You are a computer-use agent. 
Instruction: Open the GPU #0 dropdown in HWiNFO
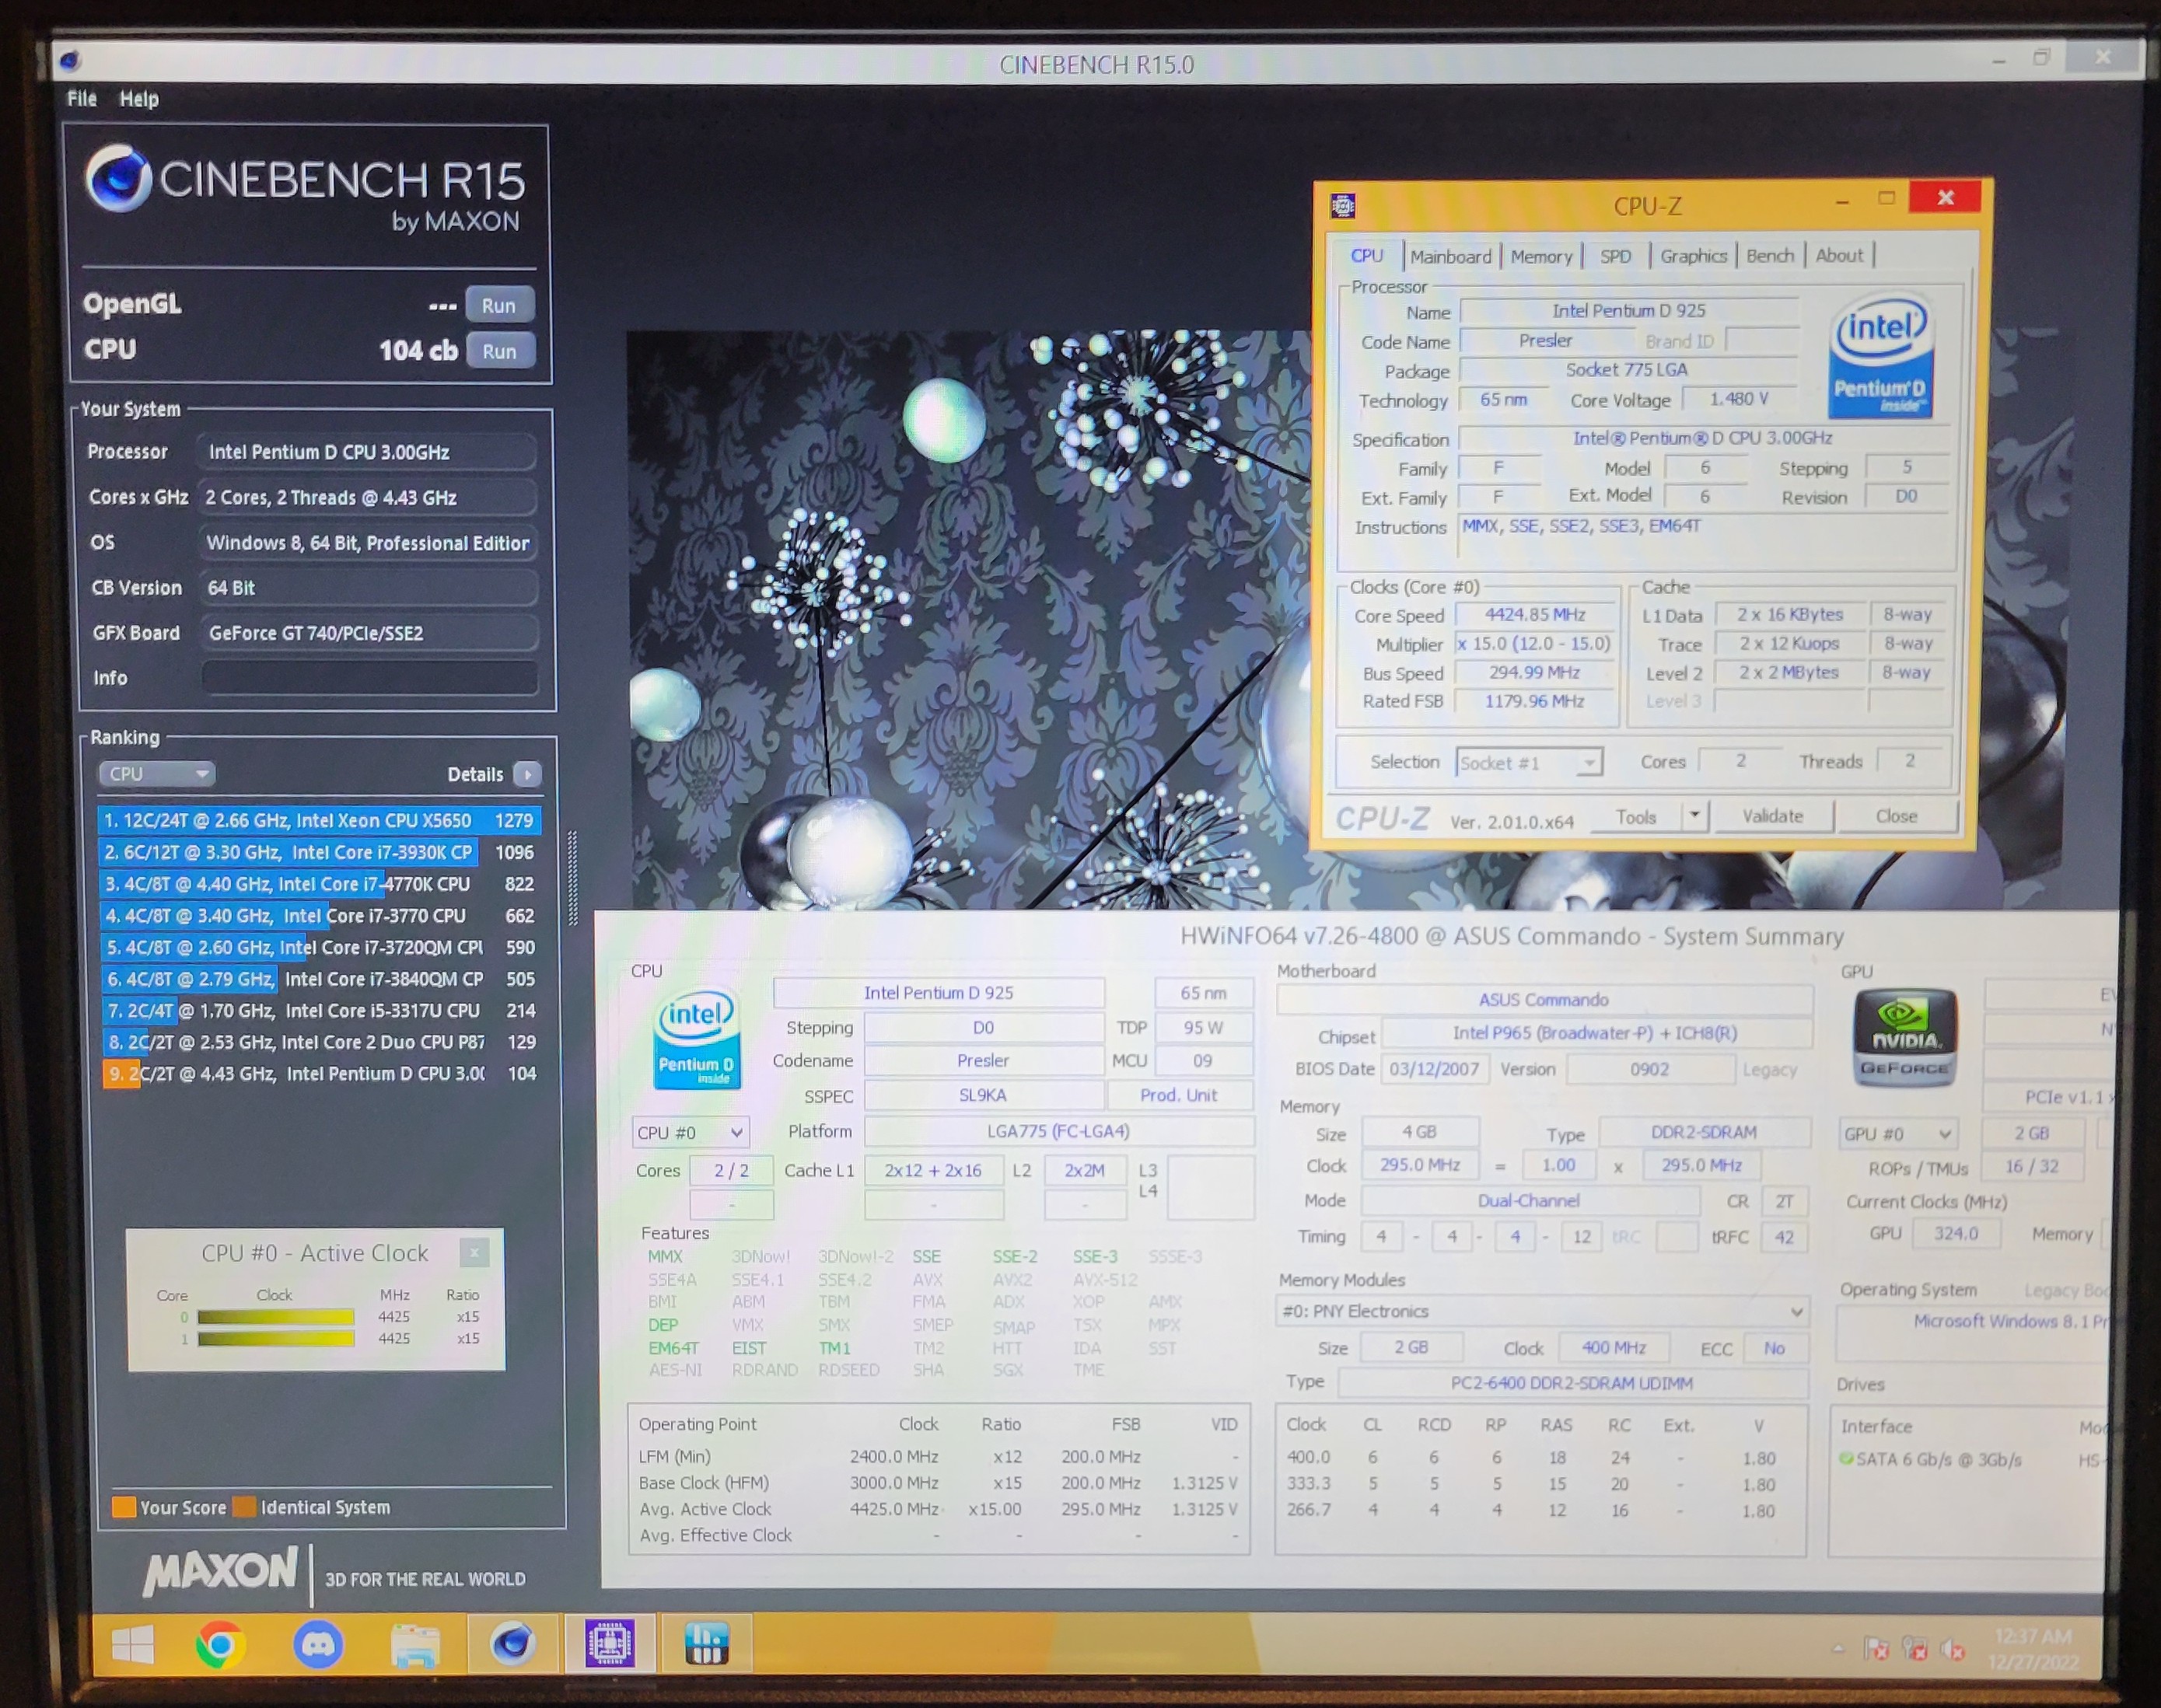pos(1897,1133)
